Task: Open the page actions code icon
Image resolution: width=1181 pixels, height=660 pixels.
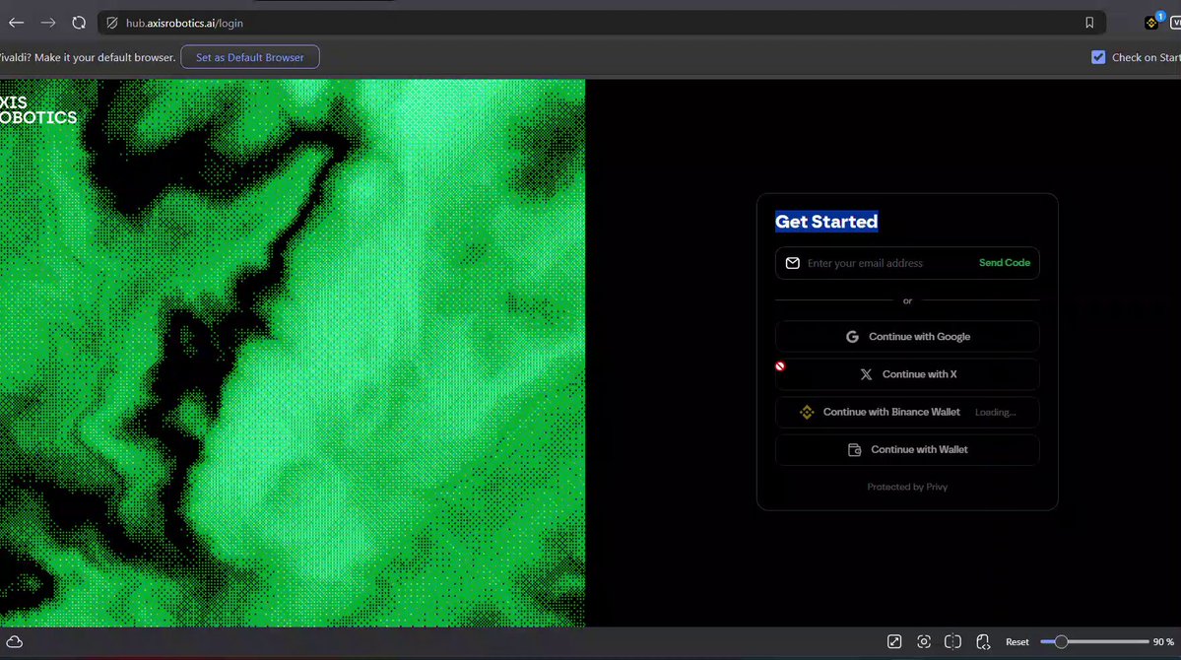Action: [983, 642]
